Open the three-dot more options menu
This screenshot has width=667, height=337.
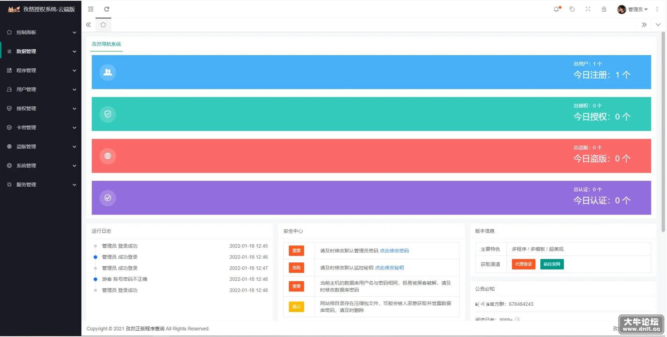[658, 9]
